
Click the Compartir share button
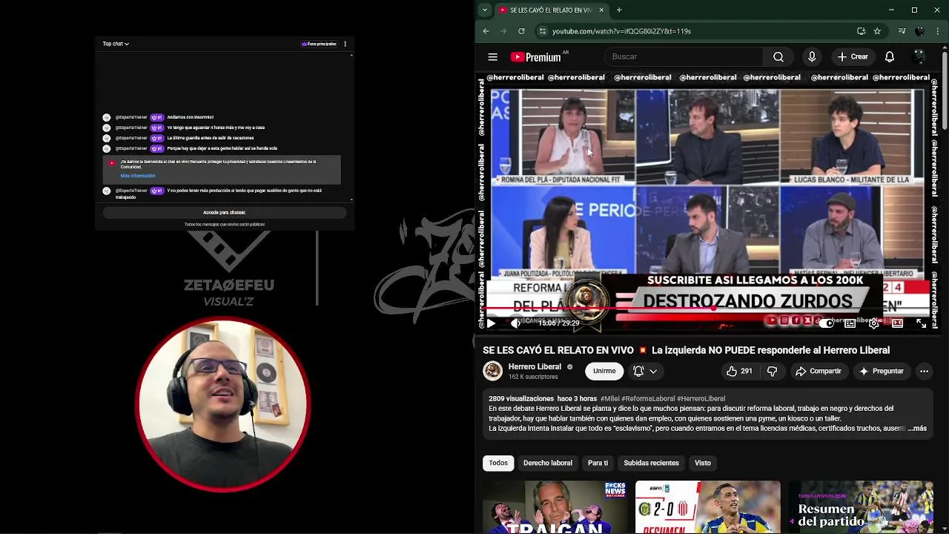coord(818,371)
